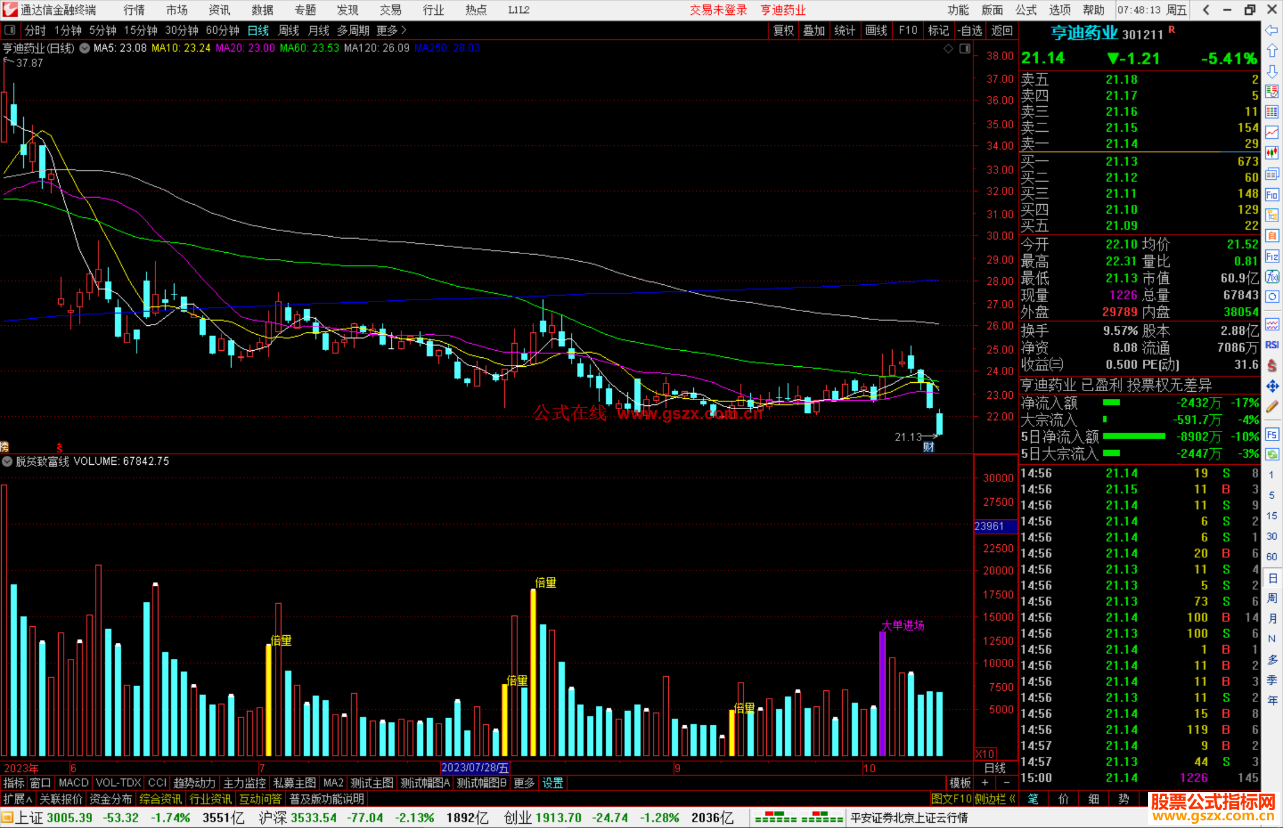The height and width of the screenshot is (828, 1283).
Task: Click the back arrow icon in right sidebar
Action: coord(1272,30)
